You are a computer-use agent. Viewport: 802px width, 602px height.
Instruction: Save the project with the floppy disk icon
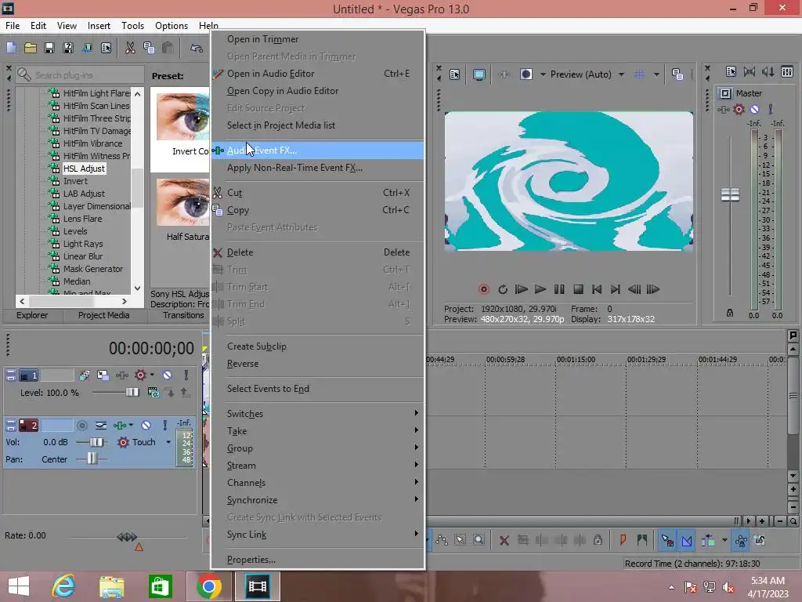click(x=49, y=48)
